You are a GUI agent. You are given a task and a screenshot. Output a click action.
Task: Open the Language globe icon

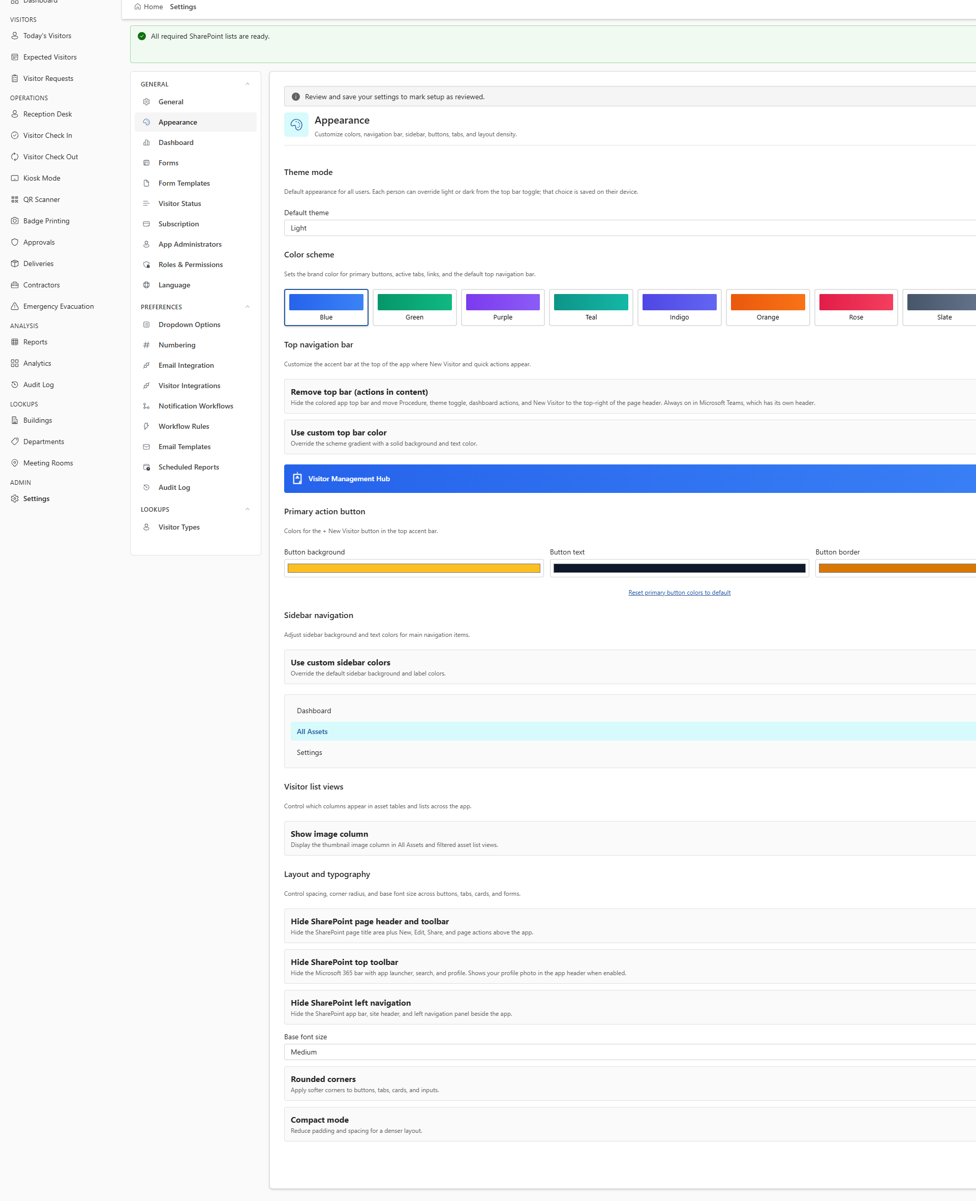(x=146, y=285)
